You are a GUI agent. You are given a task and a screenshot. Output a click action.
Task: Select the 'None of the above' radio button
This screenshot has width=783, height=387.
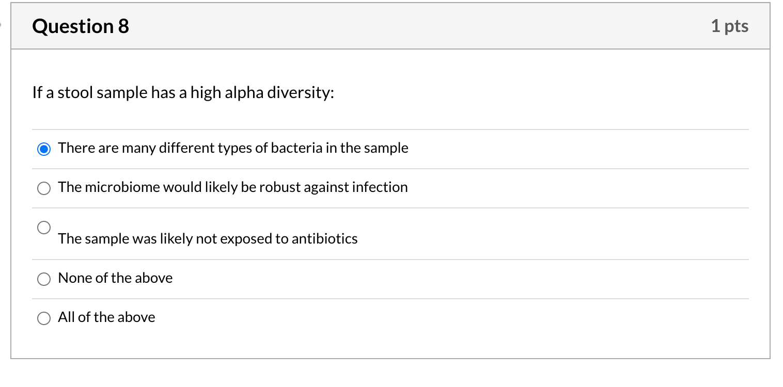tap(44, 279)
